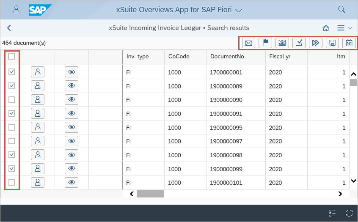Uncheck row for document 1900000089

(x=11, y=86)
